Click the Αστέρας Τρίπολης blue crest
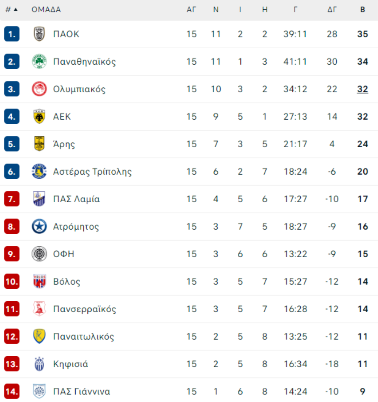This screenshot has width=378, height=402. (39, 171)
